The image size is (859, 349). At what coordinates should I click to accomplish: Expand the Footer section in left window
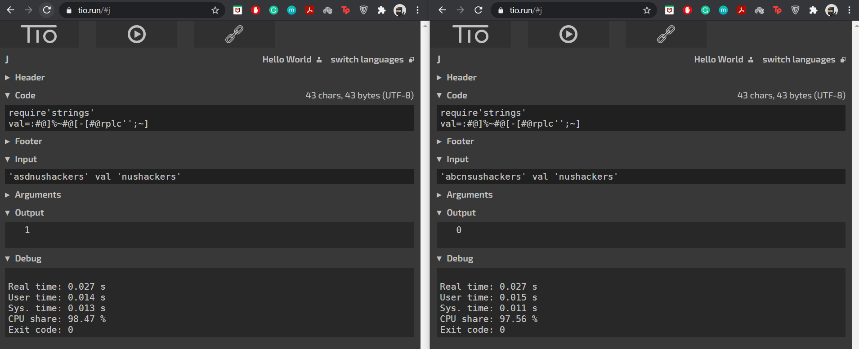pyautogui.click(x=23, y=141)
